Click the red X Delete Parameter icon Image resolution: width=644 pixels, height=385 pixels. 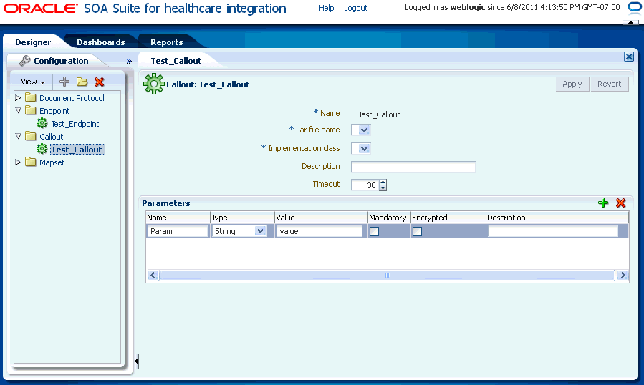click(620, 203)
